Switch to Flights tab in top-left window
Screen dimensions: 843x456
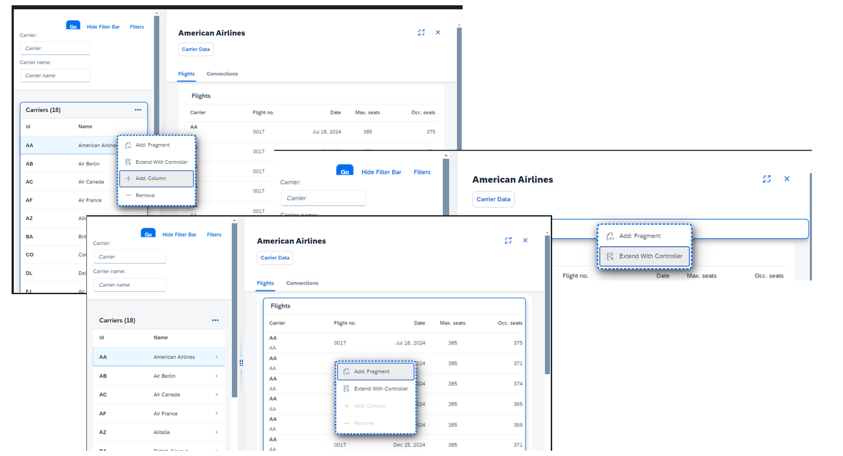point(187,74)
